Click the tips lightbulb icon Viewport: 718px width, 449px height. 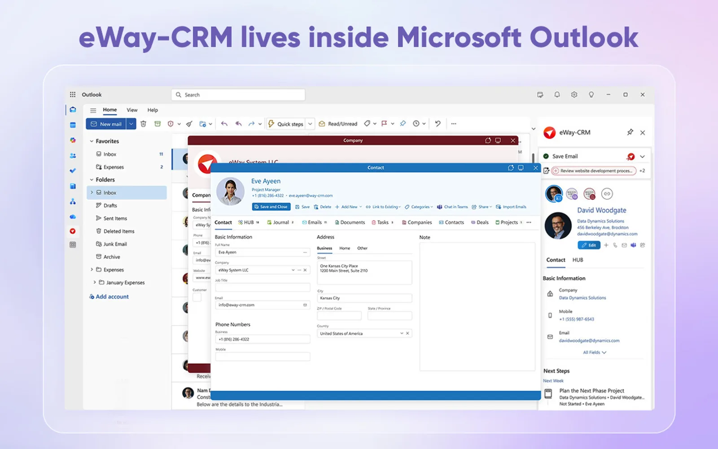click(x=591, y=95)
